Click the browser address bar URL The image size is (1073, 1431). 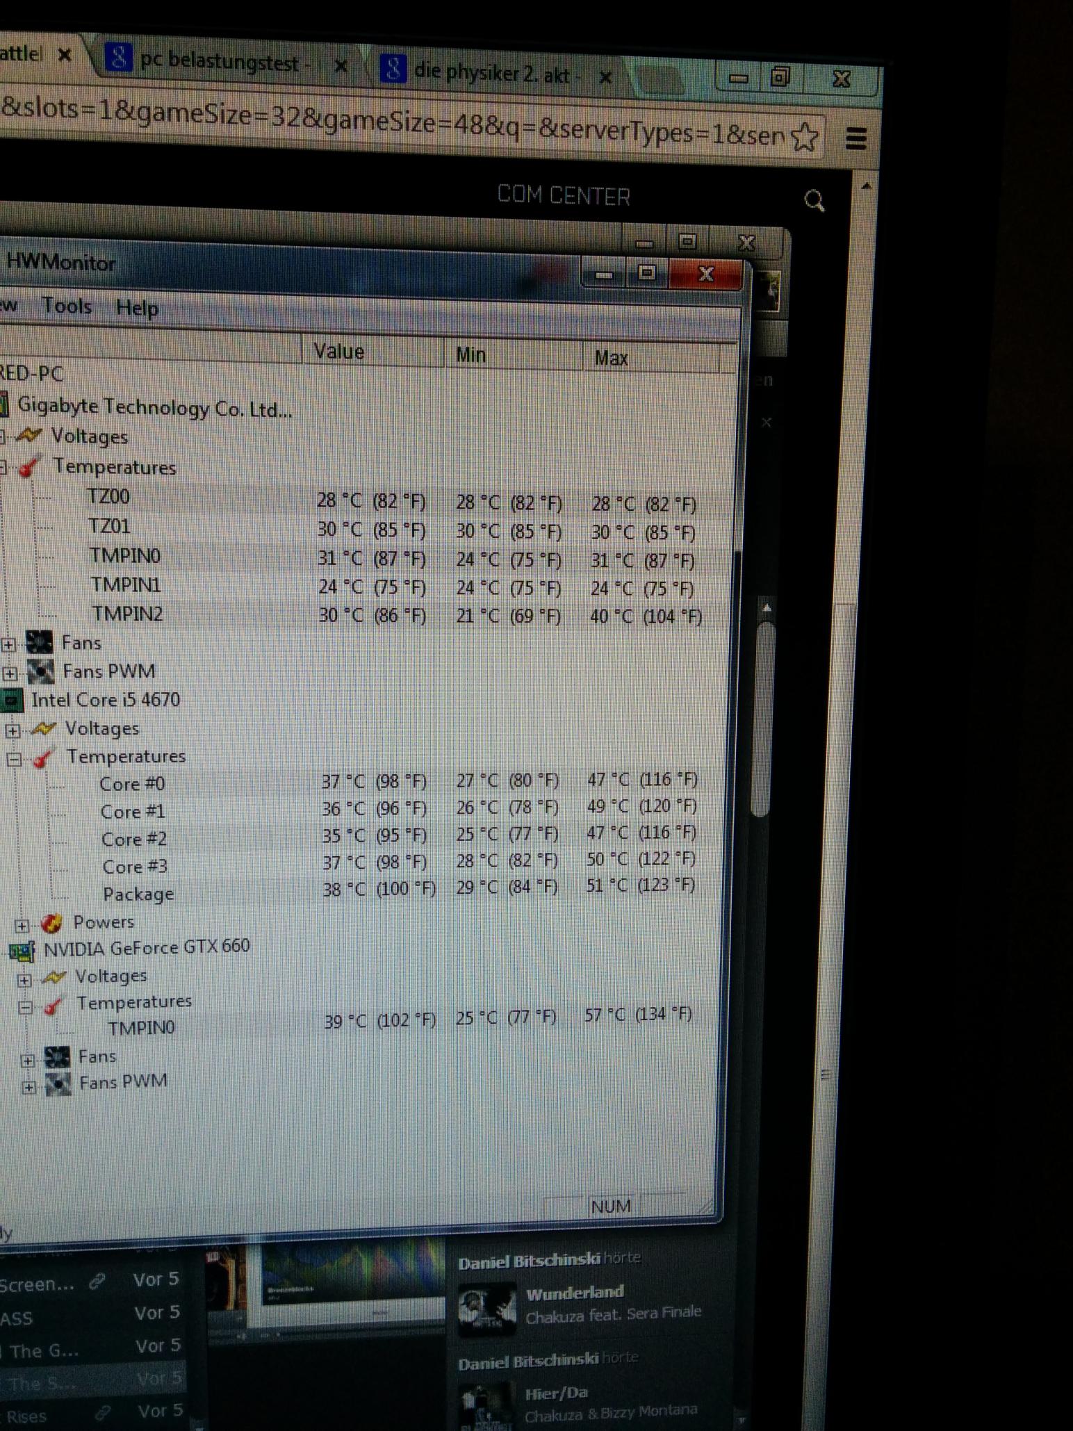pos(393,124)
